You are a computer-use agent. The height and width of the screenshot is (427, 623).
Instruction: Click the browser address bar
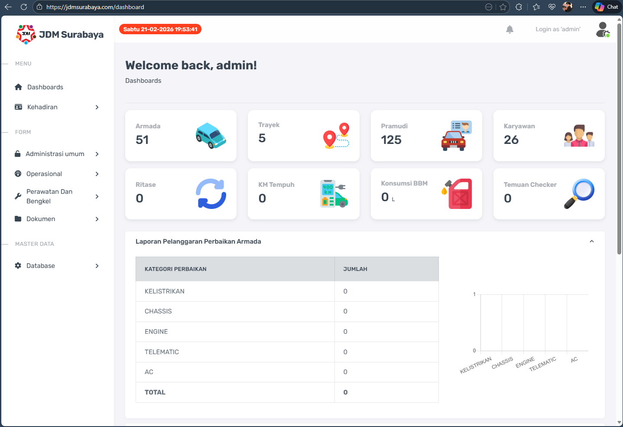click(260, 7)
